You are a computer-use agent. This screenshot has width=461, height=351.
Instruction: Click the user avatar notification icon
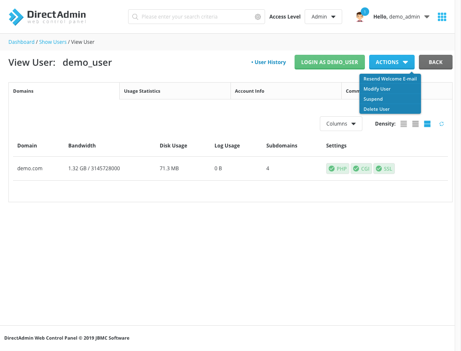point(359,17)
